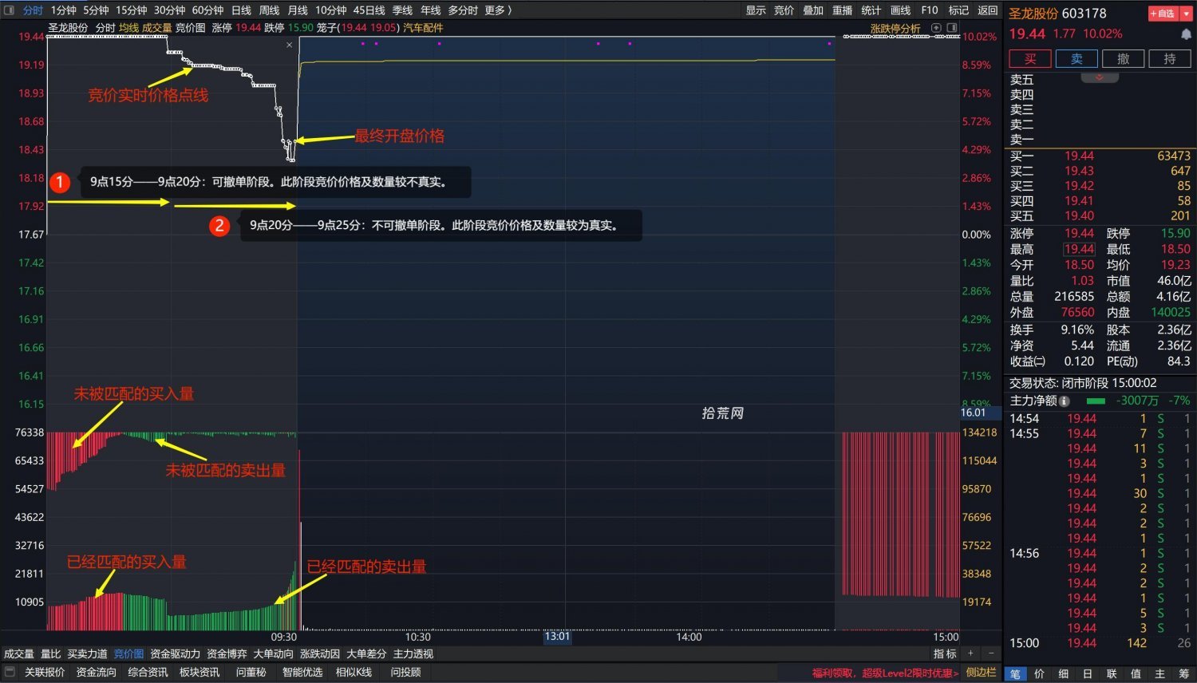The width and height of the screenshot is (1197, 683).
Task: Click the icon left of 关联报价
Action: click(10, 672)
